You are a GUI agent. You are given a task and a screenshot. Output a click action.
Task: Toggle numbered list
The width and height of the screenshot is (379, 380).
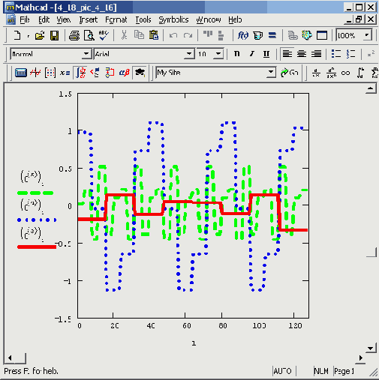(x=351, y=54)
